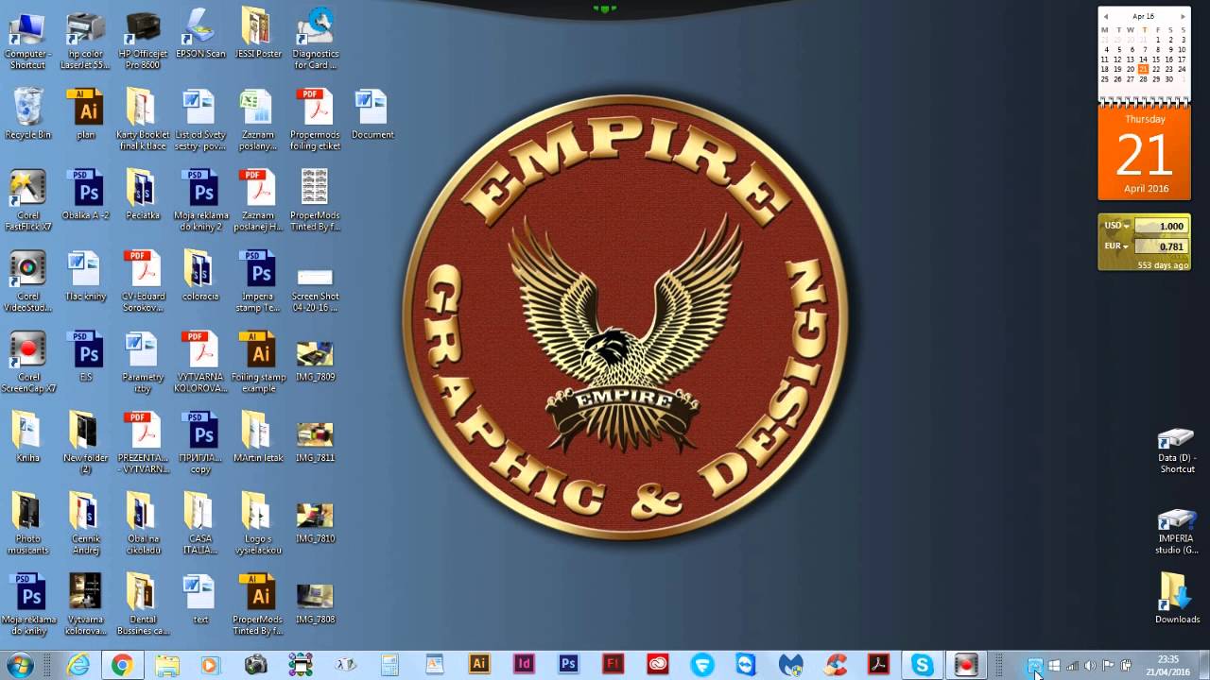Click the EUR amount field 0.781
1210x680 pixels.
[x=1160, y=246]
